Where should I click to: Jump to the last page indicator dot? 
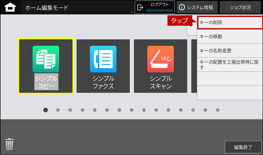(x=218, y=110)
